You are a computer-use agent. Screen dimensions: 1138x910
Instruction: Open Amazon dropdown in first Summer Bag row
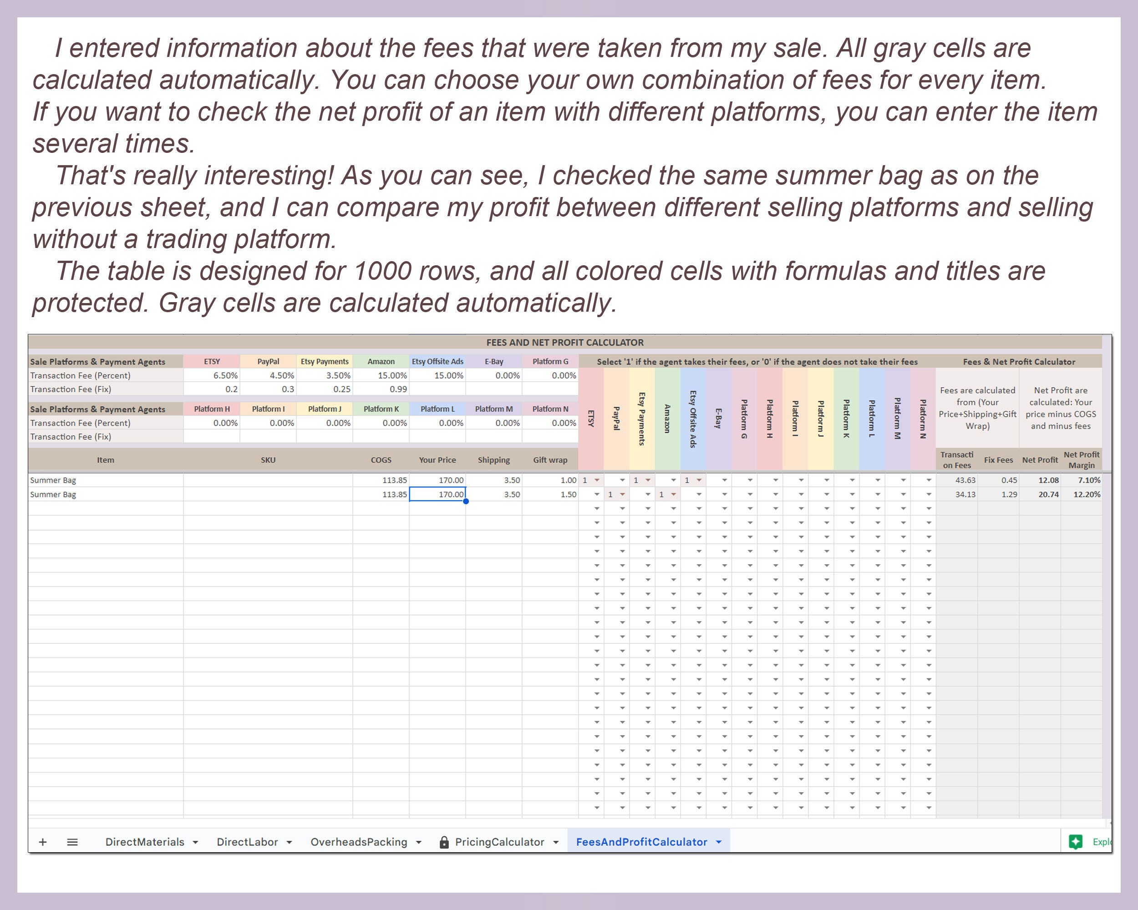(x=674, y=480)
